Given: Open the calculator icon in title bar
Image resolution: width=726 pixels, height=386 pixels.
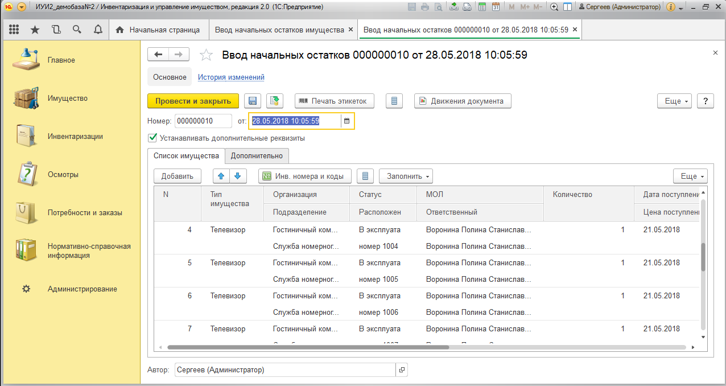Looking at the screenshot, I should click(482, 7).
